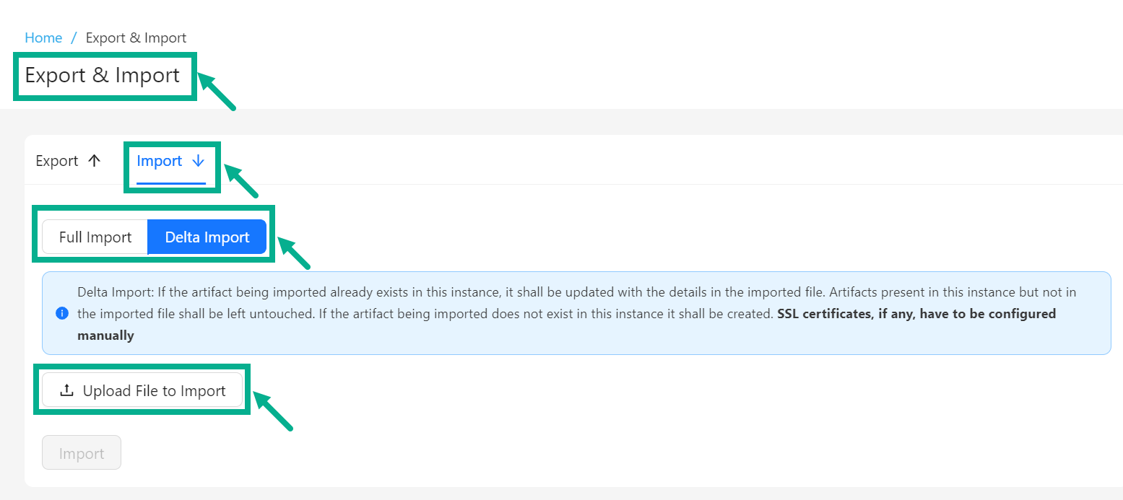Switch to the Export tab

point(57,161)
